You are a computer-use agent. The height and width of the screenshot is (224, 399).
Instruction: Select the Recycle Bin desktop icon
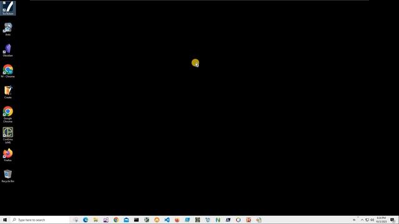pos(8,176)
